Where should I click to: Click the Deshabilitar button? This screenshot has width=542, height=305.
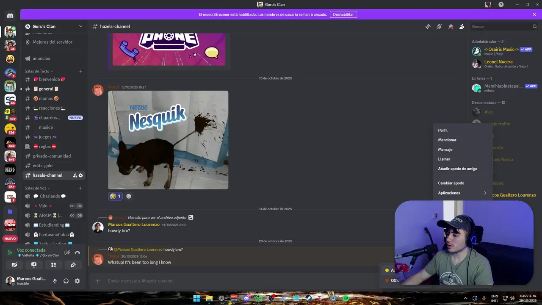point(343,14)
